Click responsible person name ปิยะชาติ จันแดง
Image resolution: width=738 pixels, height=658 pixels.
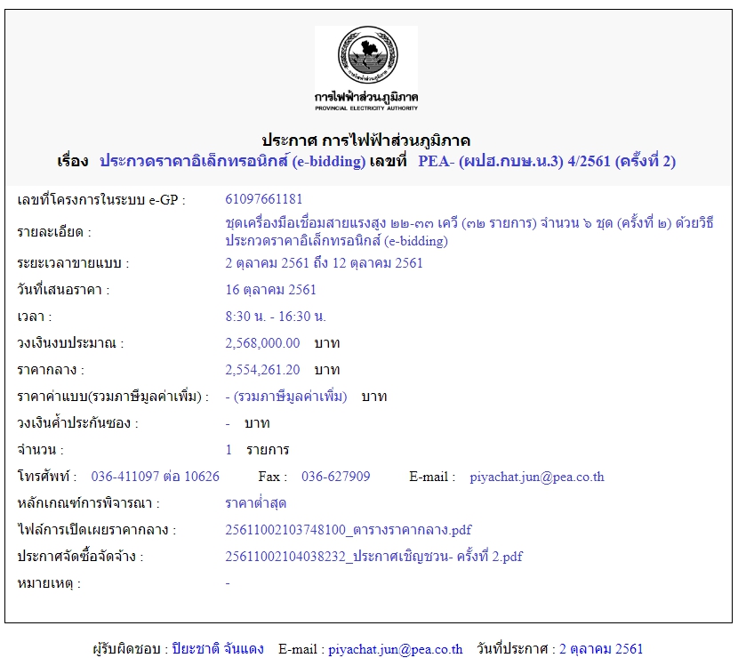[218, 648]
